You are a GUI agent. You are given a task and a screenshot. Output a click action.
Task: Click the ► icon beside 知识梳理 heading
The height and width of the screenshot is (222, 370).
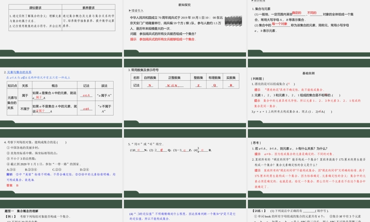pyautogui.click(x=252, y=1)
